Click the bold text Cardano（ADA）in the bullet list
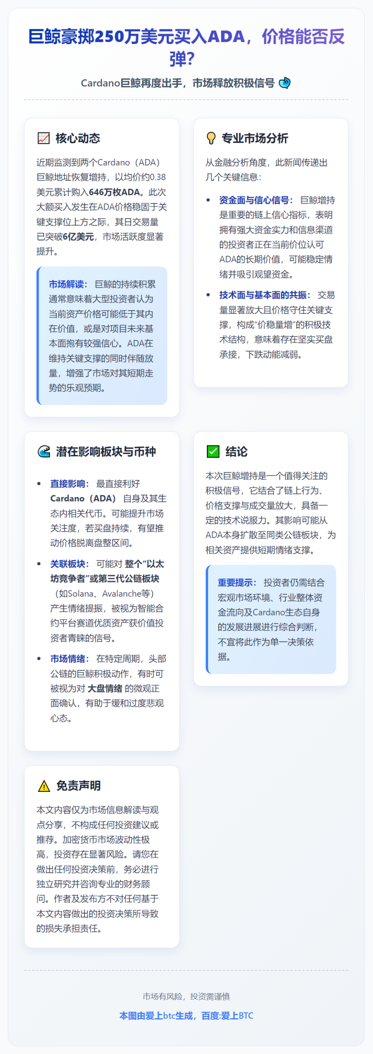The image size is (373, 1054). tap(83, 498)
